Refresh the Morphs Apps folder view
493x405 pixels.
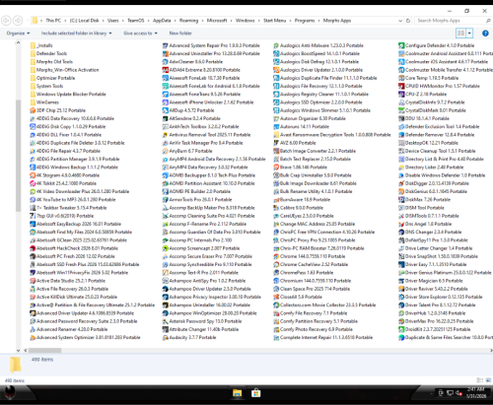408,21
